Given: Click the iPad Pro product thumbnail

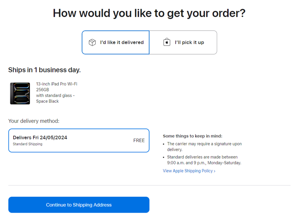Looking at the screenshot, I should [20, 93].
